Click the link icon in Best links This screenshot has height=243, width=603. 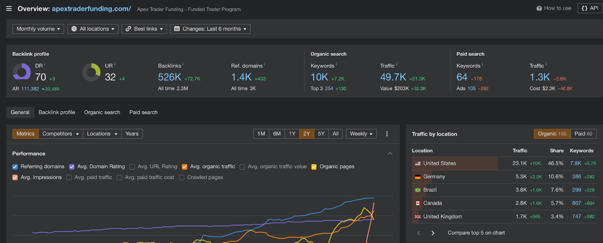(128, 29)
